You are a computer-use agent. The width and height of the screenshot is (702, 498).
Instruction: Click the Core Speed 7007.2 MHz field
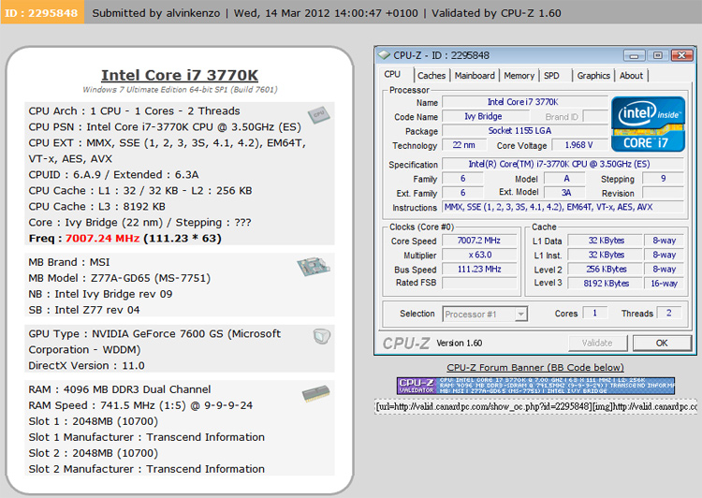coord(479,241)
